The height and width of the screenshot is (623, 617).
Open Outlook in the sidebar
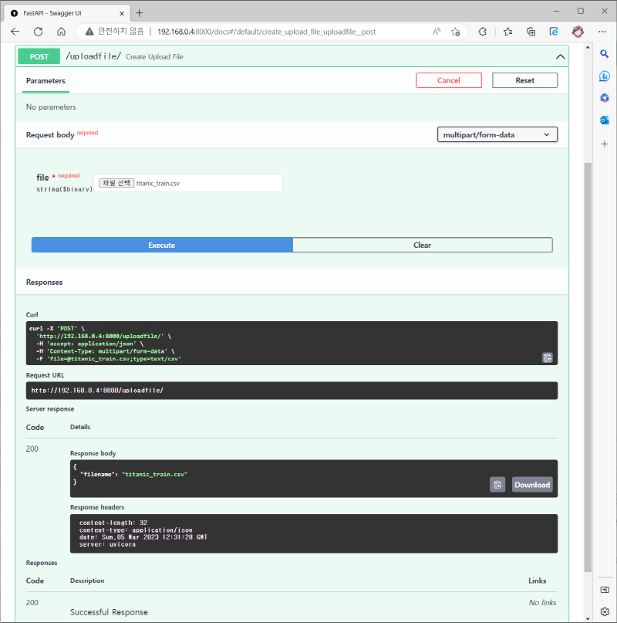tap(605, 120)
